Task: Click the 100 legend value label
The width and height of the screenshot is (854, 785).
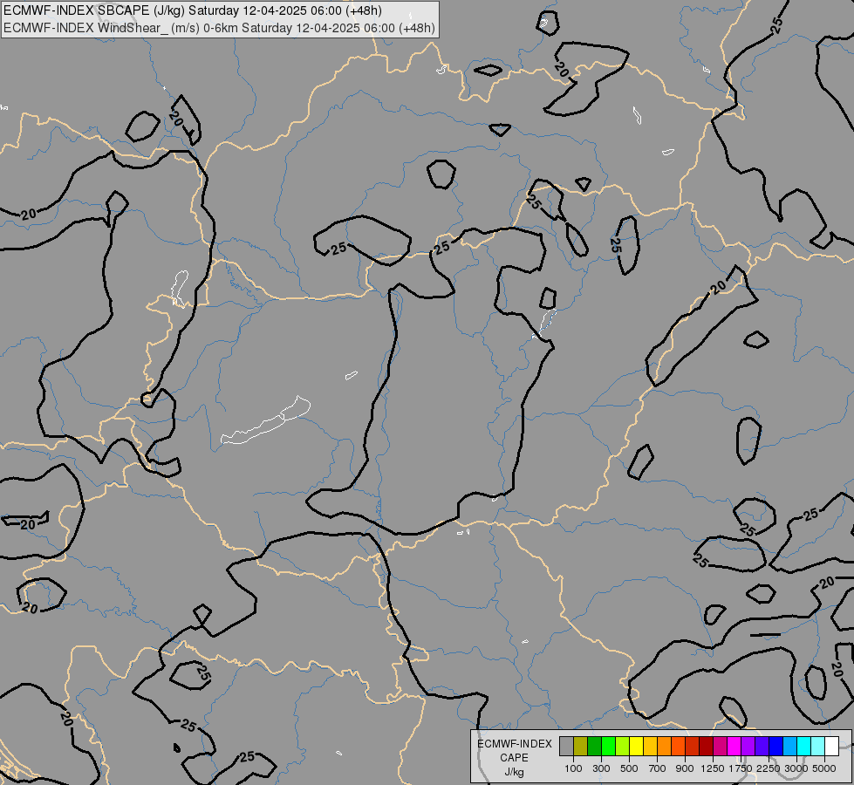Action: coord(573,768)
